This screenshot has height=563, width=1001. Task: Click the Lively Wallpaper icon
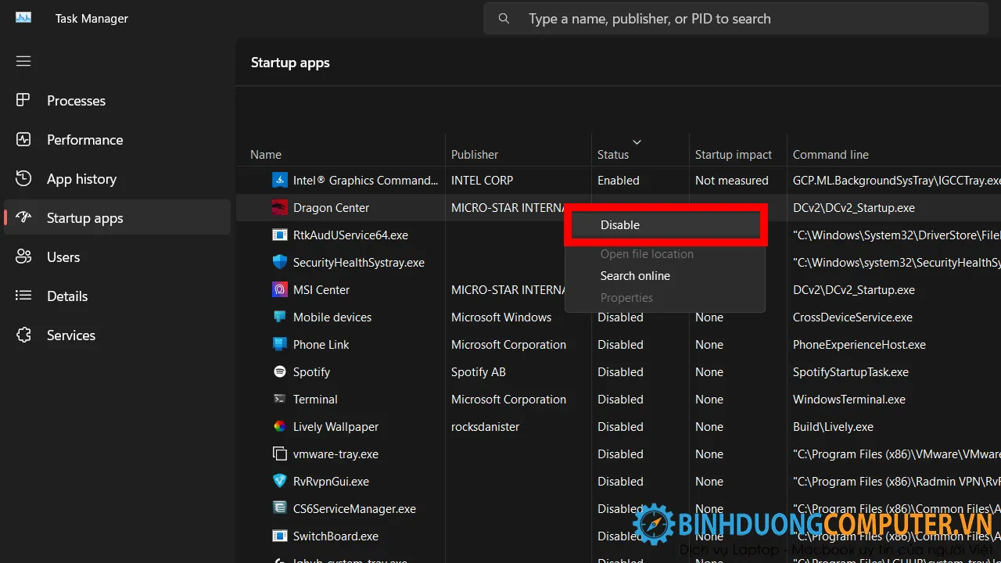coord(280,426)
